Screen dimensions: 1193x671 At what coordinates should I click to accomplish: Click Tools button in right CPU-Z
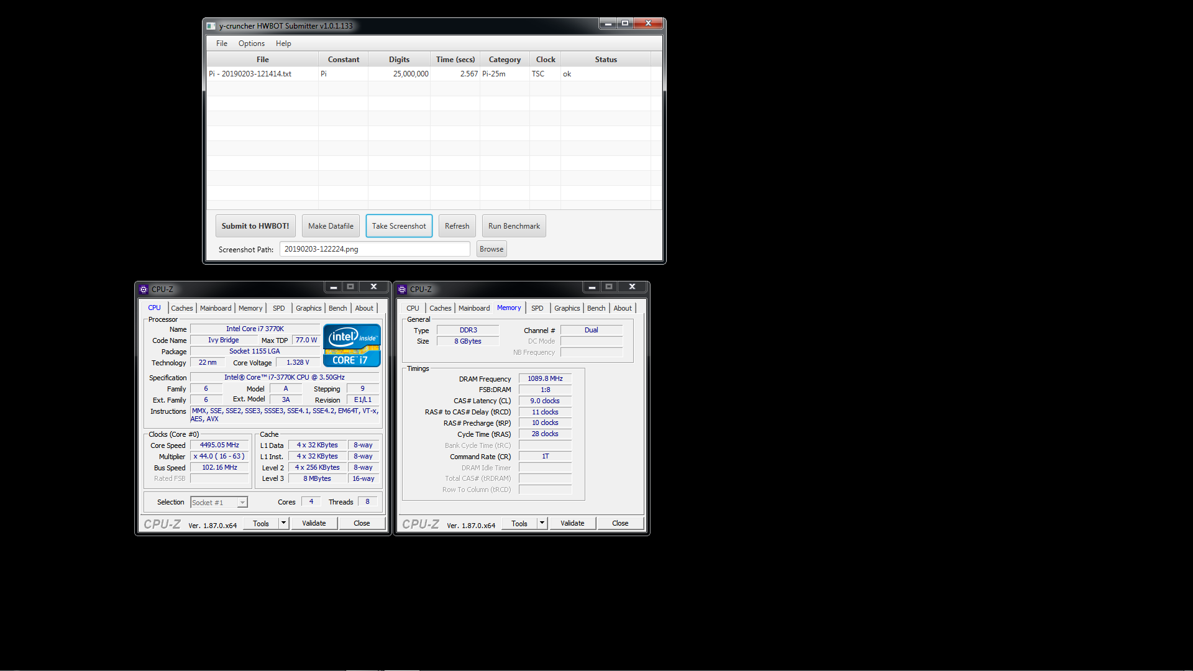tap(519, 524)
